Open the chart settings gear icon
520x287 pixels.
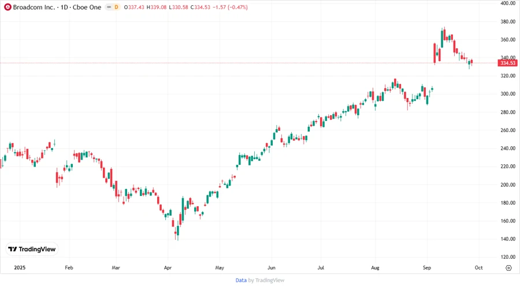[508, 268]
